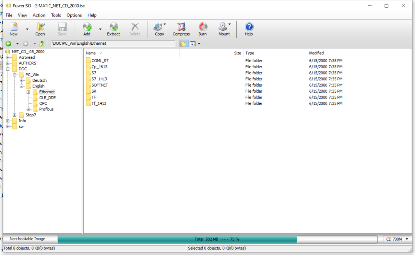Go back with green arrow icon
Screen dimensions: 415x255
coord(8,43)
